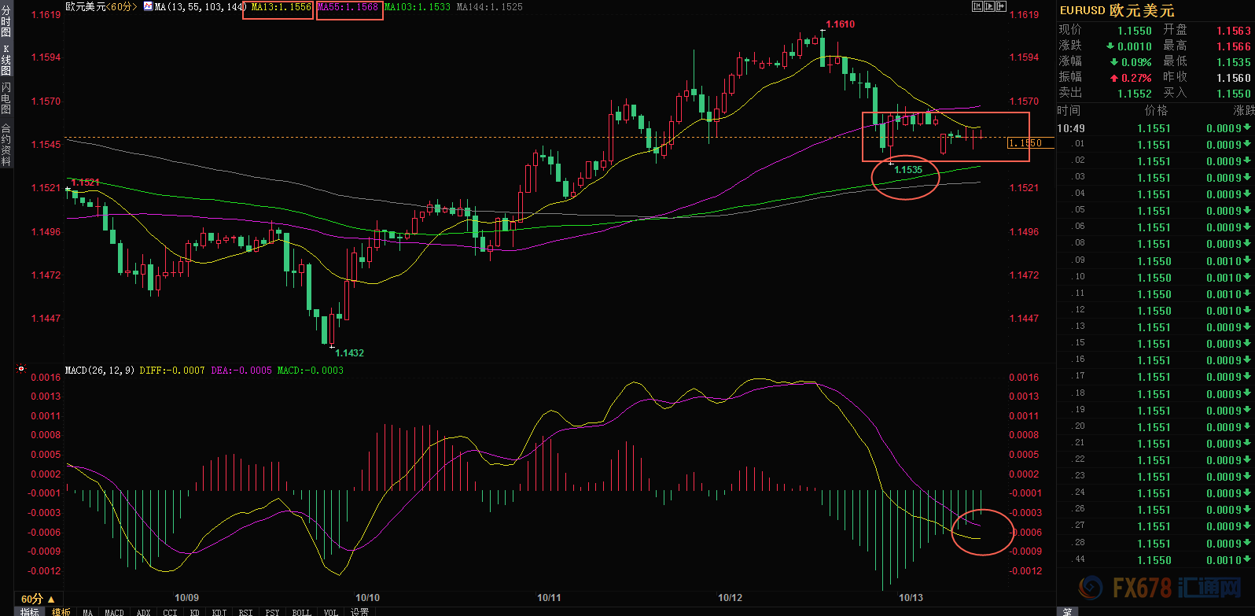Click the middle play-style chart control icon
Screen dimensions: 1255x616
click(x=989, y=6)
